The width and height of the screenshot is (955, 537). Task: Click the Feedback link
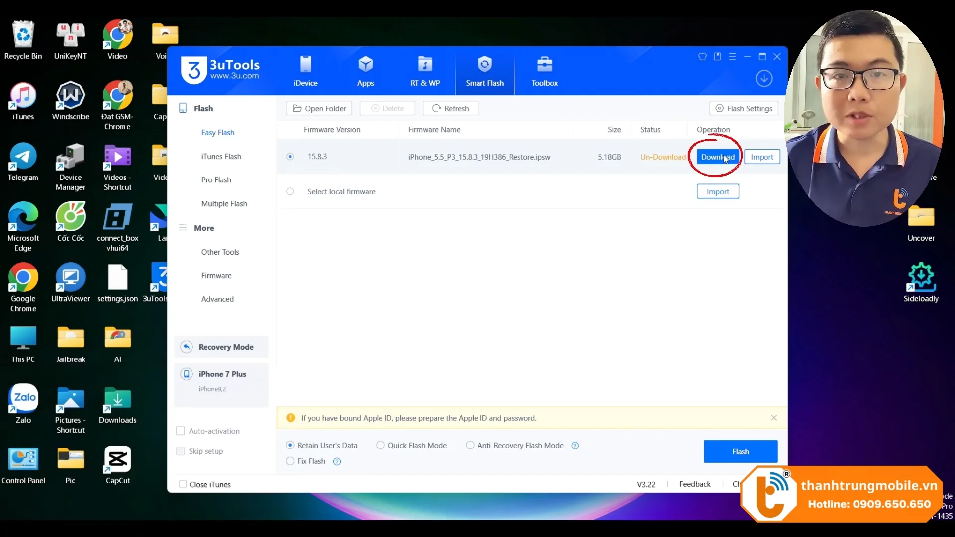(x=695, y=484)
